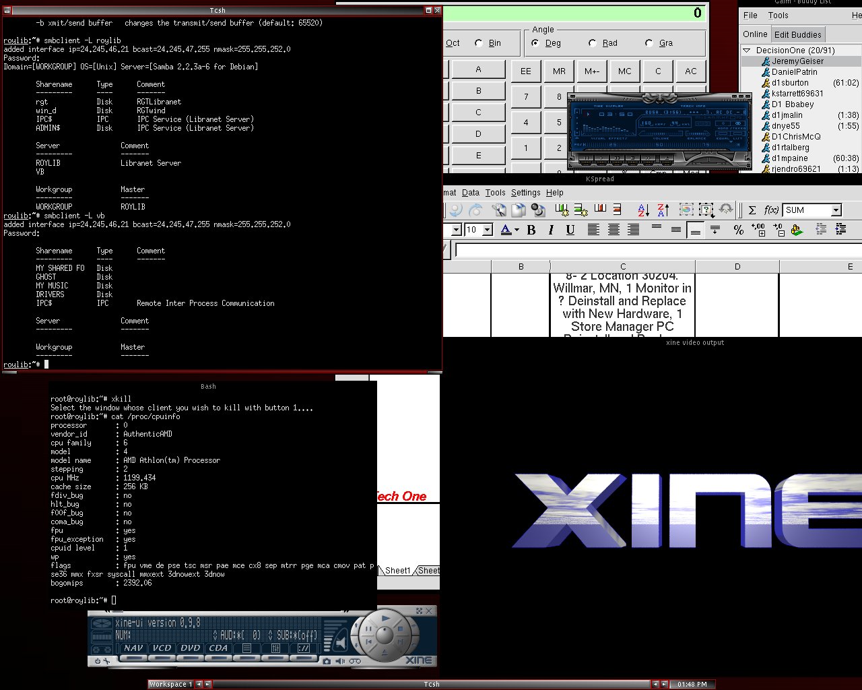Screen dimensions: 862x690
Task: Select the Rad angle radio button
Action: (x=593, y=43)
